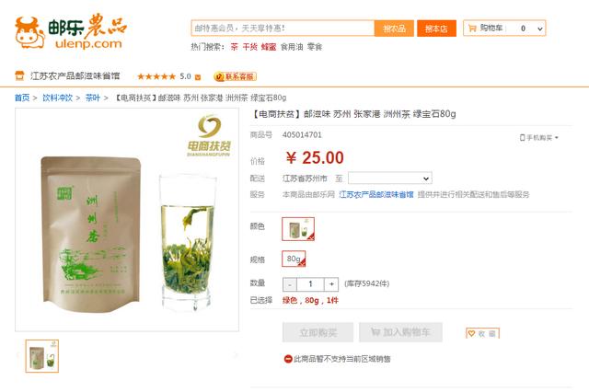Click the small badge icon after 5.0 rating

tap(198, 77)
